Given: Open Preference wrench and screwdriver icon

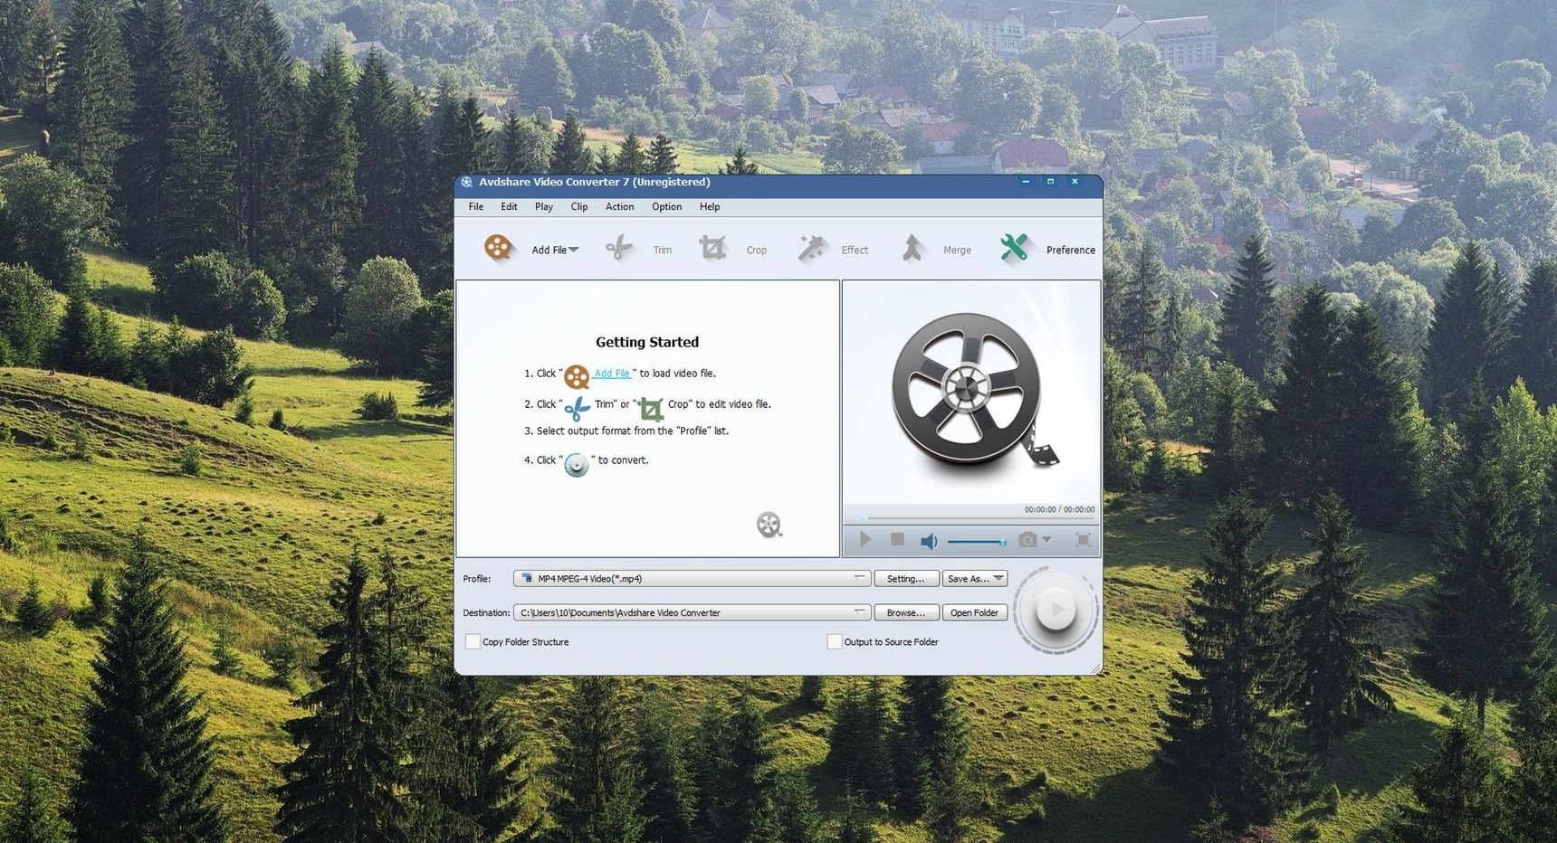Looking at the screenshot, I should coord(1015,247).
